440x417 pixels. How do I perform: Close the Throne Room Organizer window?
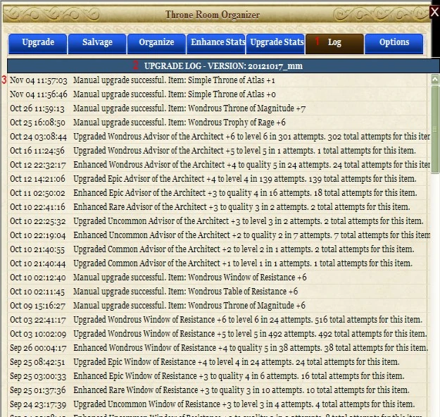[434, 13]
